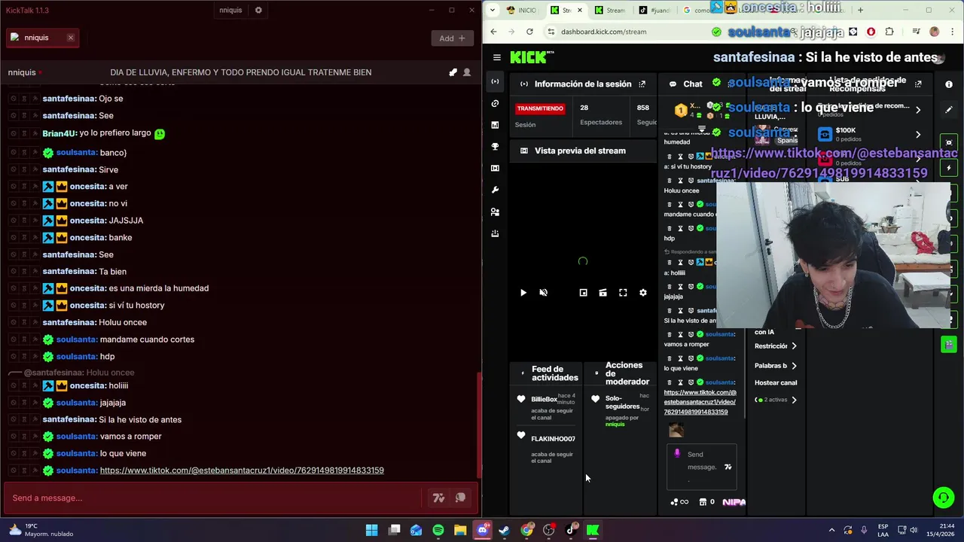The image size is (964, 542).
Task: Open analytics chart icon in Kick sidebar
Action: point(495,125)
